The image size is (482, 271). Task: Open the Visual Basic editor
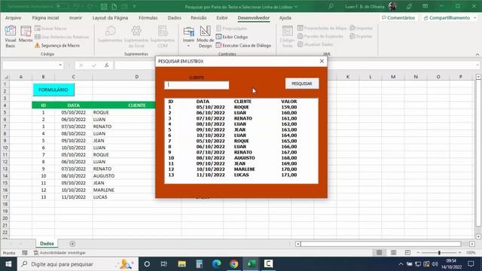[x=10, y=36]
